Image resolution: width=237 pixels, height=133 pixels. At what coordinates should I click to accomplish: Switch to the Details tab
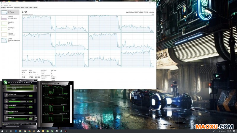tap(31, 8)
